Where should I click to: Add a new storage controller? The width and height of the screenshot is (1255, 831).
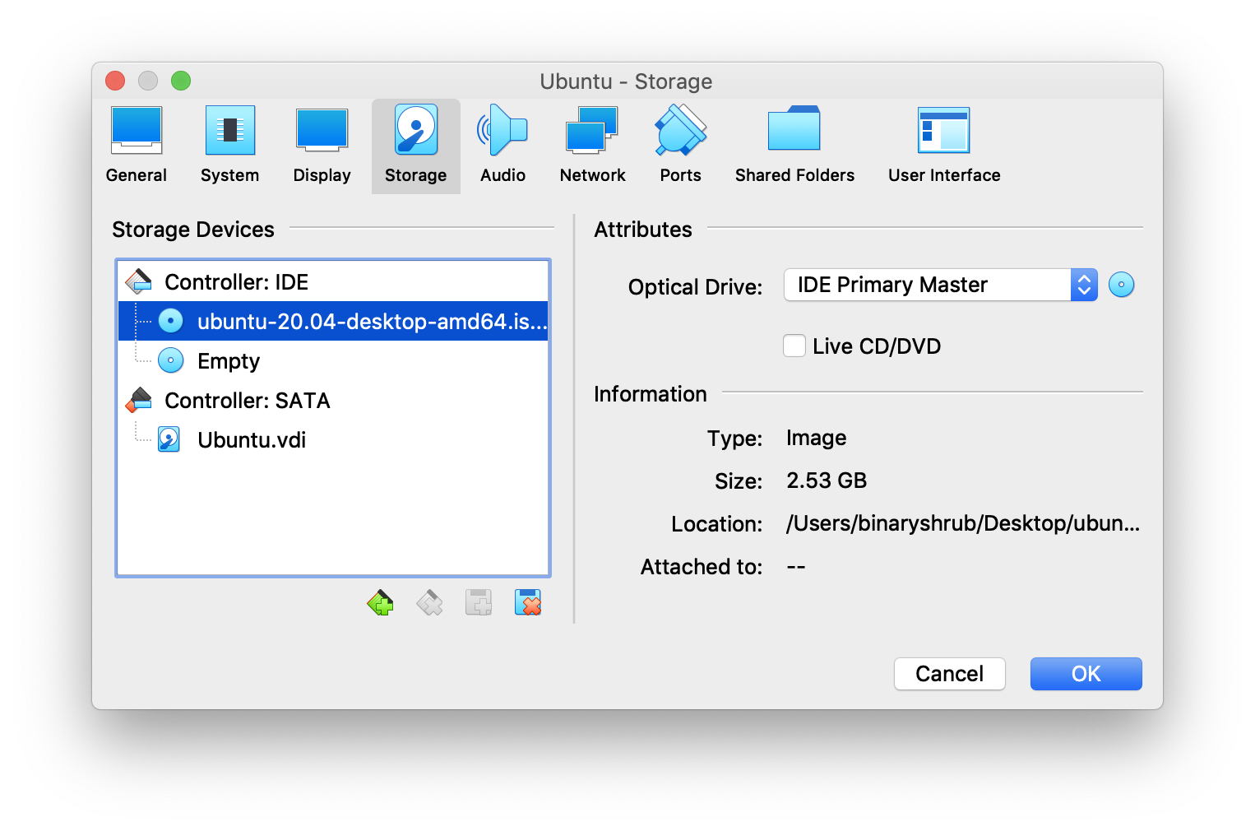coord(380,603)
